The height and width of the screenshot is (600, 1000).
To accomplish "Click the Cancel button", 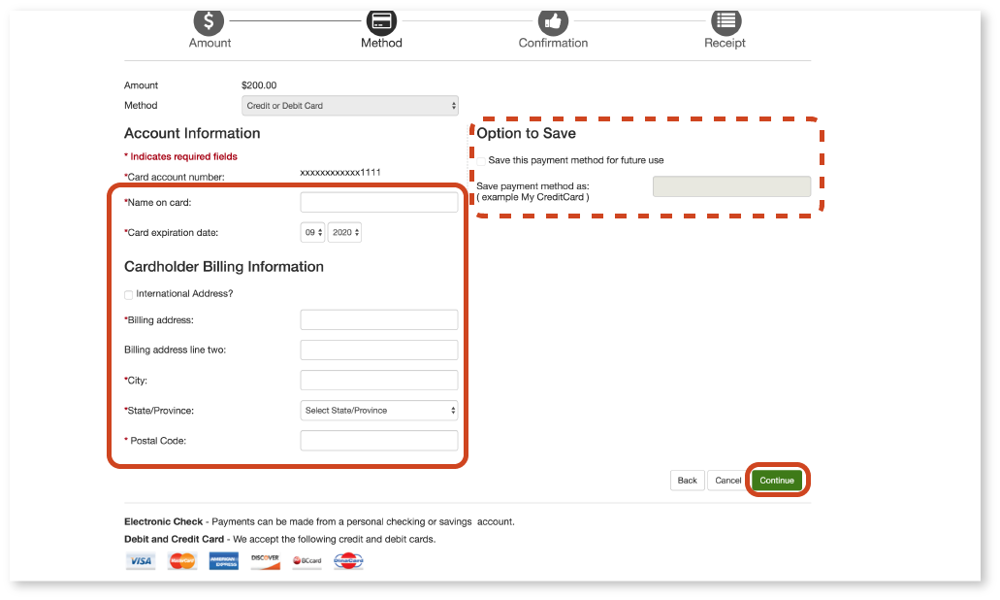I will [727, 480].
